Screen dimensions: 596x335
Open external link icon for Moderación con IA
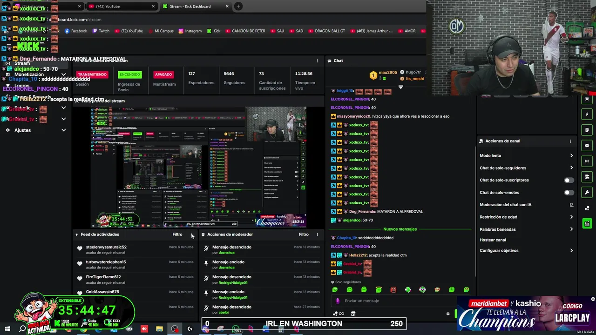(x=571, y=205)
